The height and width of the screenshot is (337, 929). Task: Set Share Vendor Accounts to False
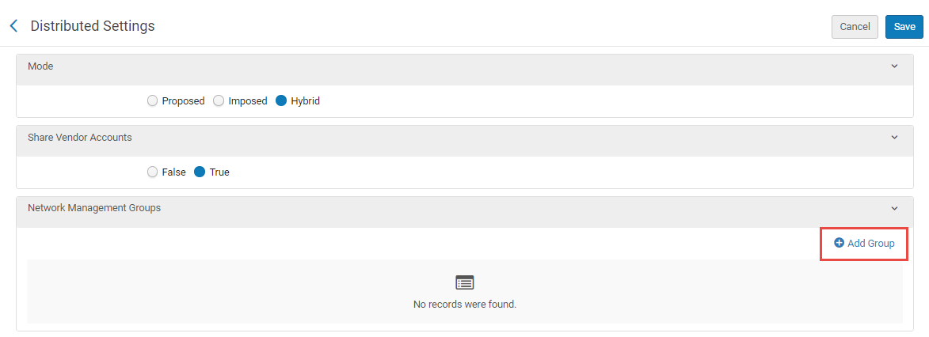[153, 172]
